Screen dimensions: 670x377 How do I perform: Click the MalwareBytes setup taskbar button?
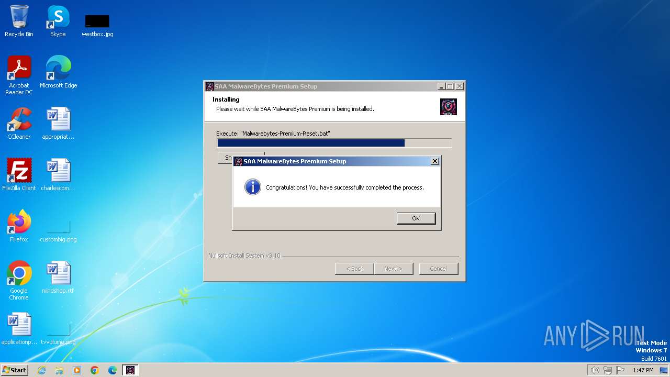[130, 370]
